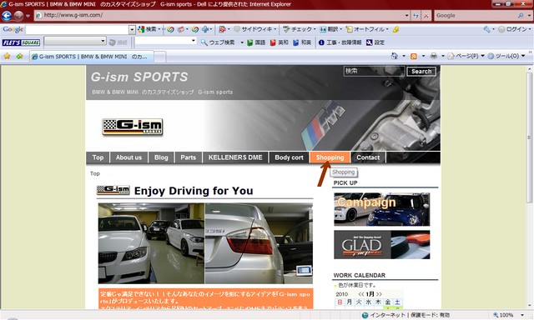The width and height of the screenshot is (534, 320).
Task: Open the Blog navigation tab
Action: click(x=161, y=157)
